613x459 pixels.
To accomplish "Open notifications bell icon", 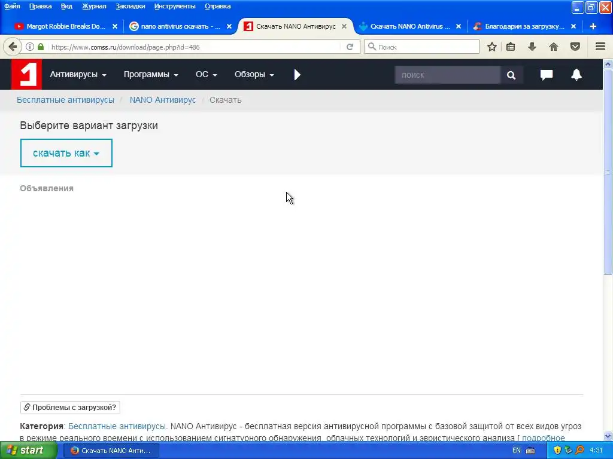I will pyautogui.click(x=576, y=75).
